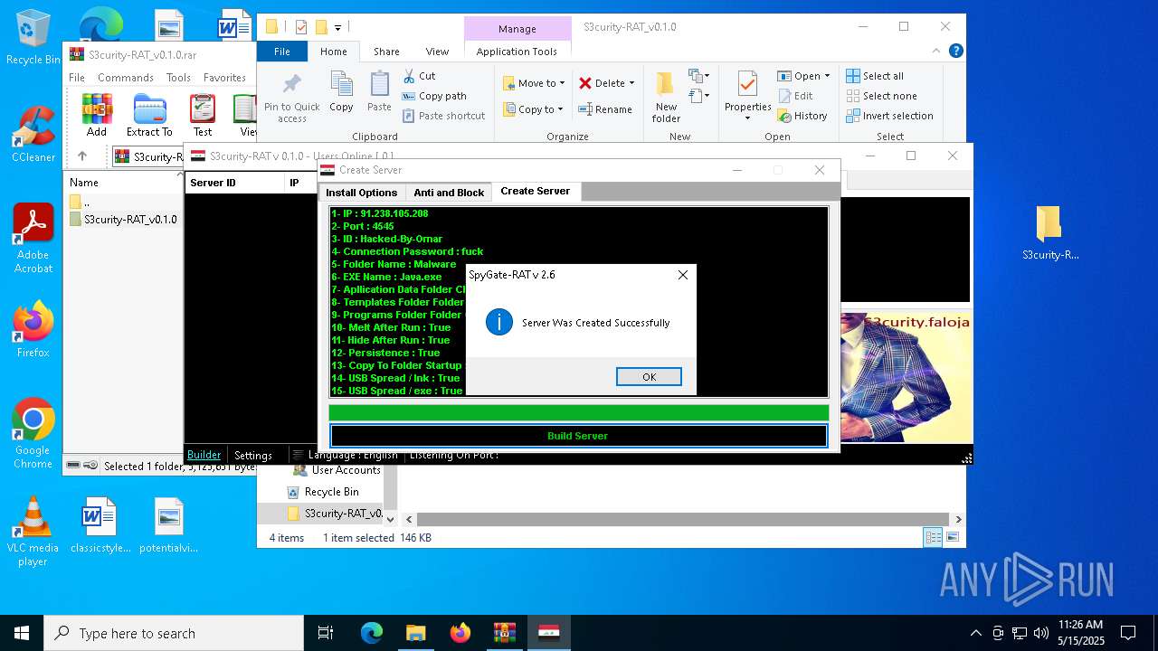Click History in the Open group
Image resolution: width=1158 pixels, height=651 pixels.
pos(802,116)
